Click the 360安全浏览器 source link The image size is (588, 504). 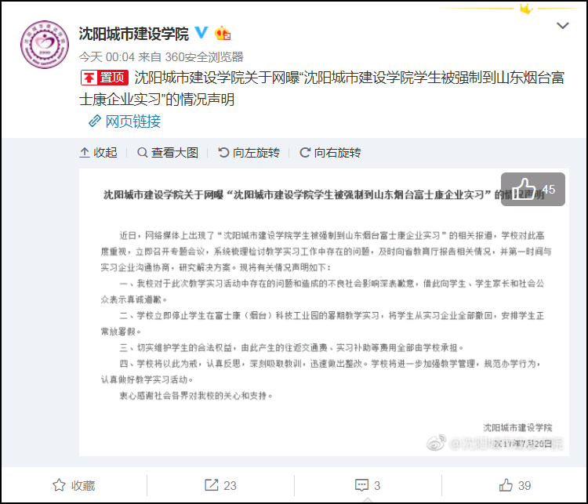point(204,57)
